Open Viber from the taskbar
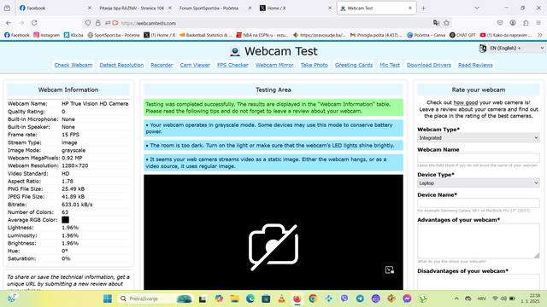Viewport: 547px width, 307px height. click(344, 298)
